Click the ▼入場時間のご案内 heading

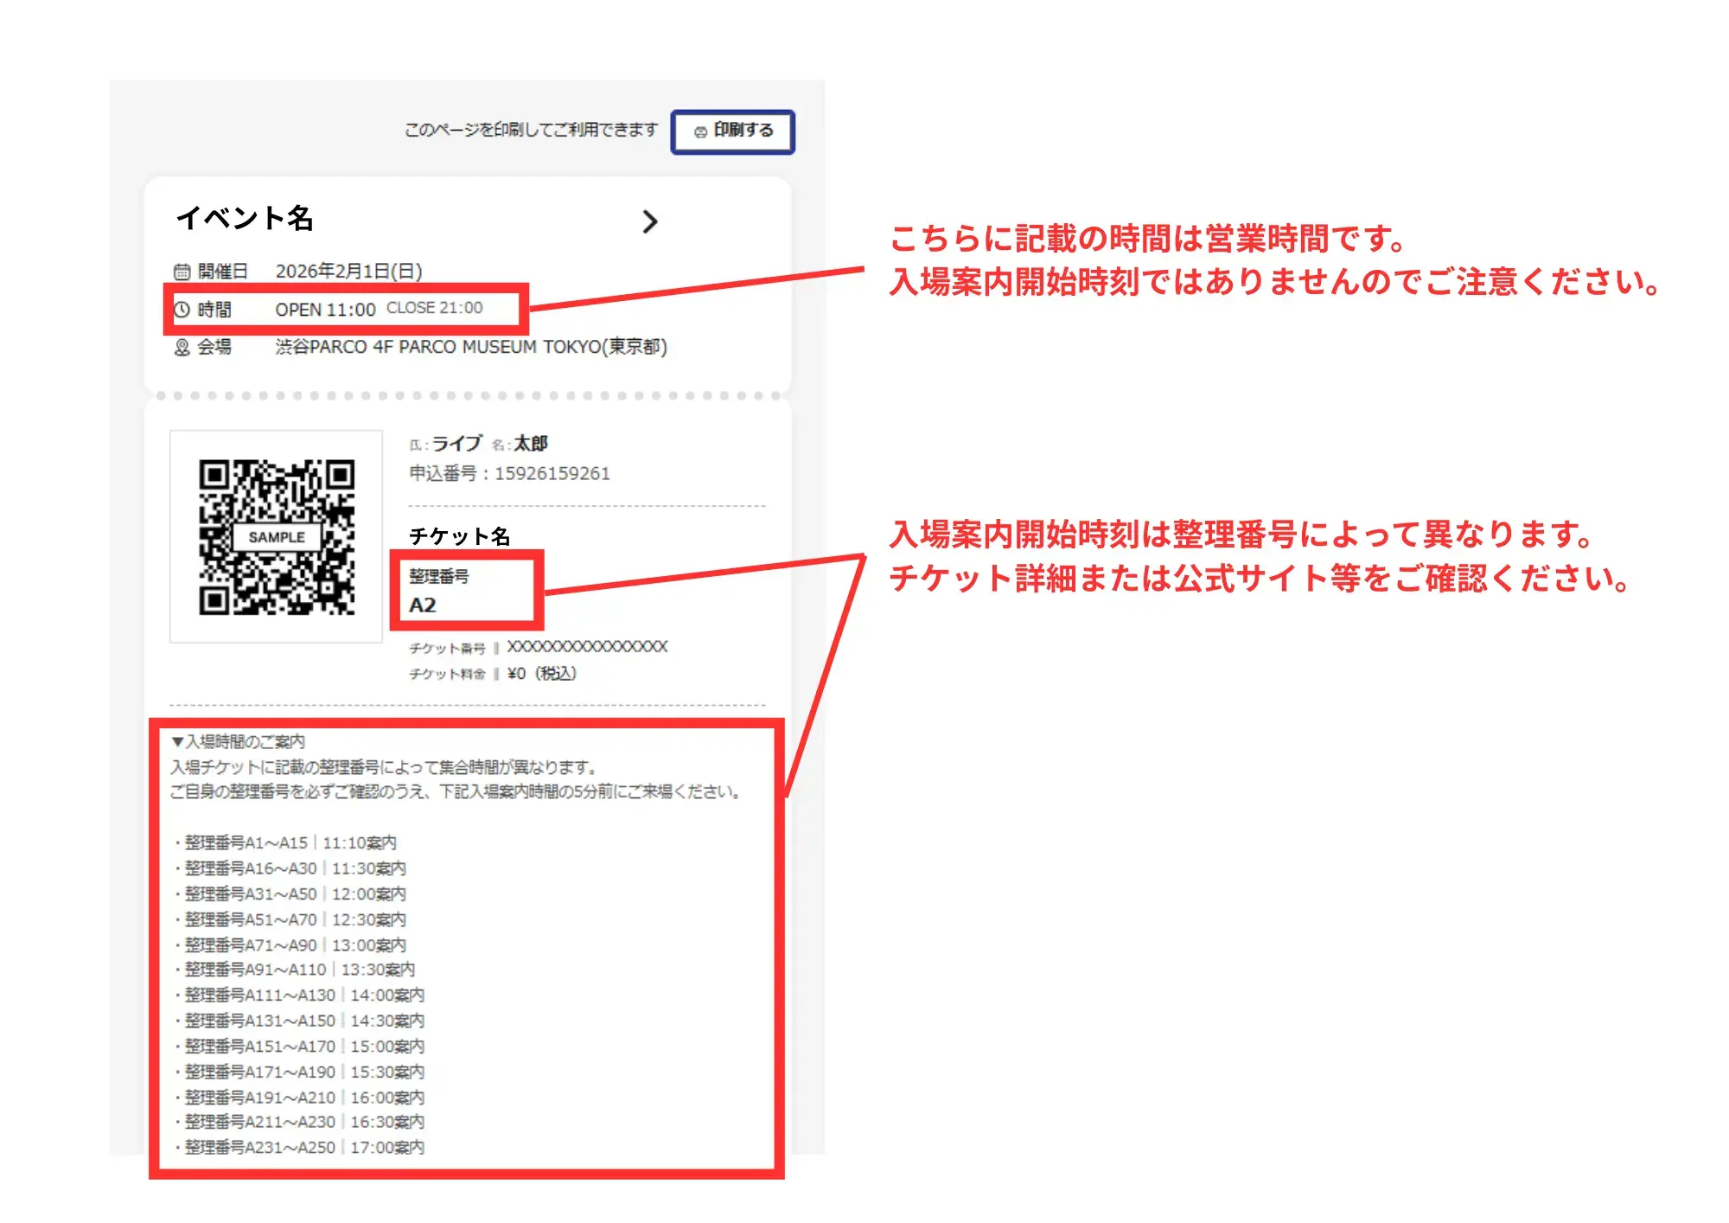pyautogui.click(x=239, y=741)
